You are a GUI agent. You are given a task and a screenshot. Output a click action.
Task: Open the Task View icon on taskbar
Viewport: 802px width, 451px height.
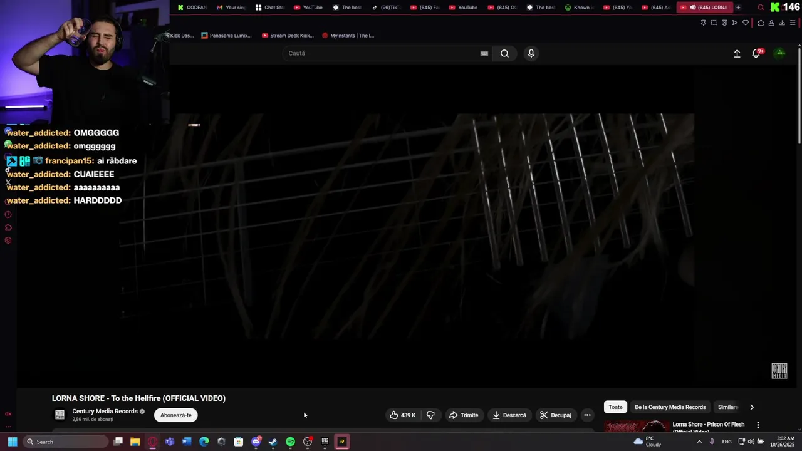pyautogui.click(x=118, y=442)
